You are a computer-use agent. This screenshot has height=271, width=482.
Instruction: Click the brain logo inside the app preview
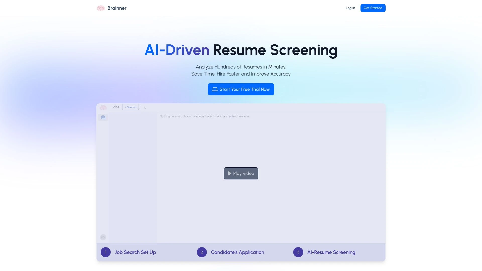pyautogui.click(x=103, y=107)
